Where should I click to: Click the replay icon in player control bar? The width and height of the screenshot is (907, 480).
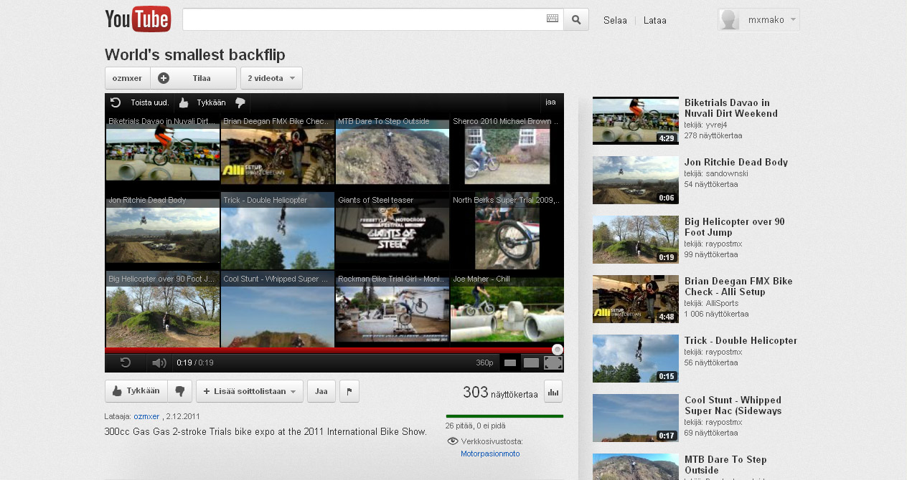pos(126,363)
